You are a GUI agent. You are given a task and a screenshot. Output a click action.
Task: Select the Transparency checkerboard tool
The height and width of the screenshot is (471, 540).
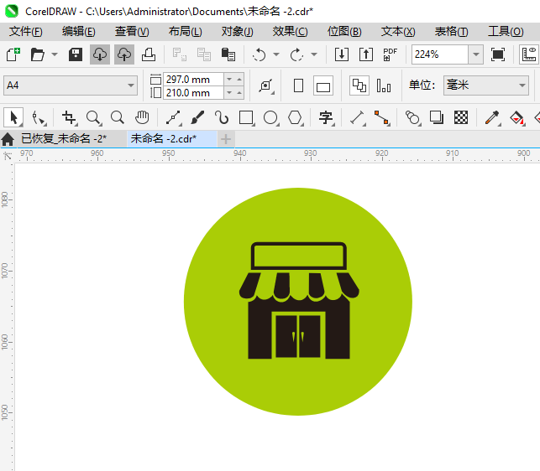(461, 118)
